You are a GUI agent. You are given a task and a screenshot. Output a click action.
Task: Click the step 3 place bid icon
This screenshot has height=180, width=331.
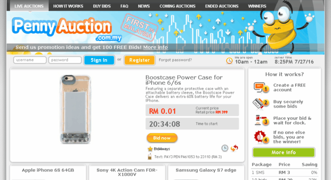coord(262,120)
